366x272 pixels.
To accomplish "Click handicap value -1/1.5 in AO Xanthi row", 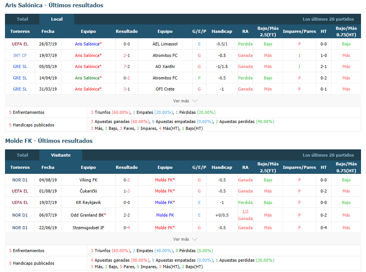I will [222, 66].
